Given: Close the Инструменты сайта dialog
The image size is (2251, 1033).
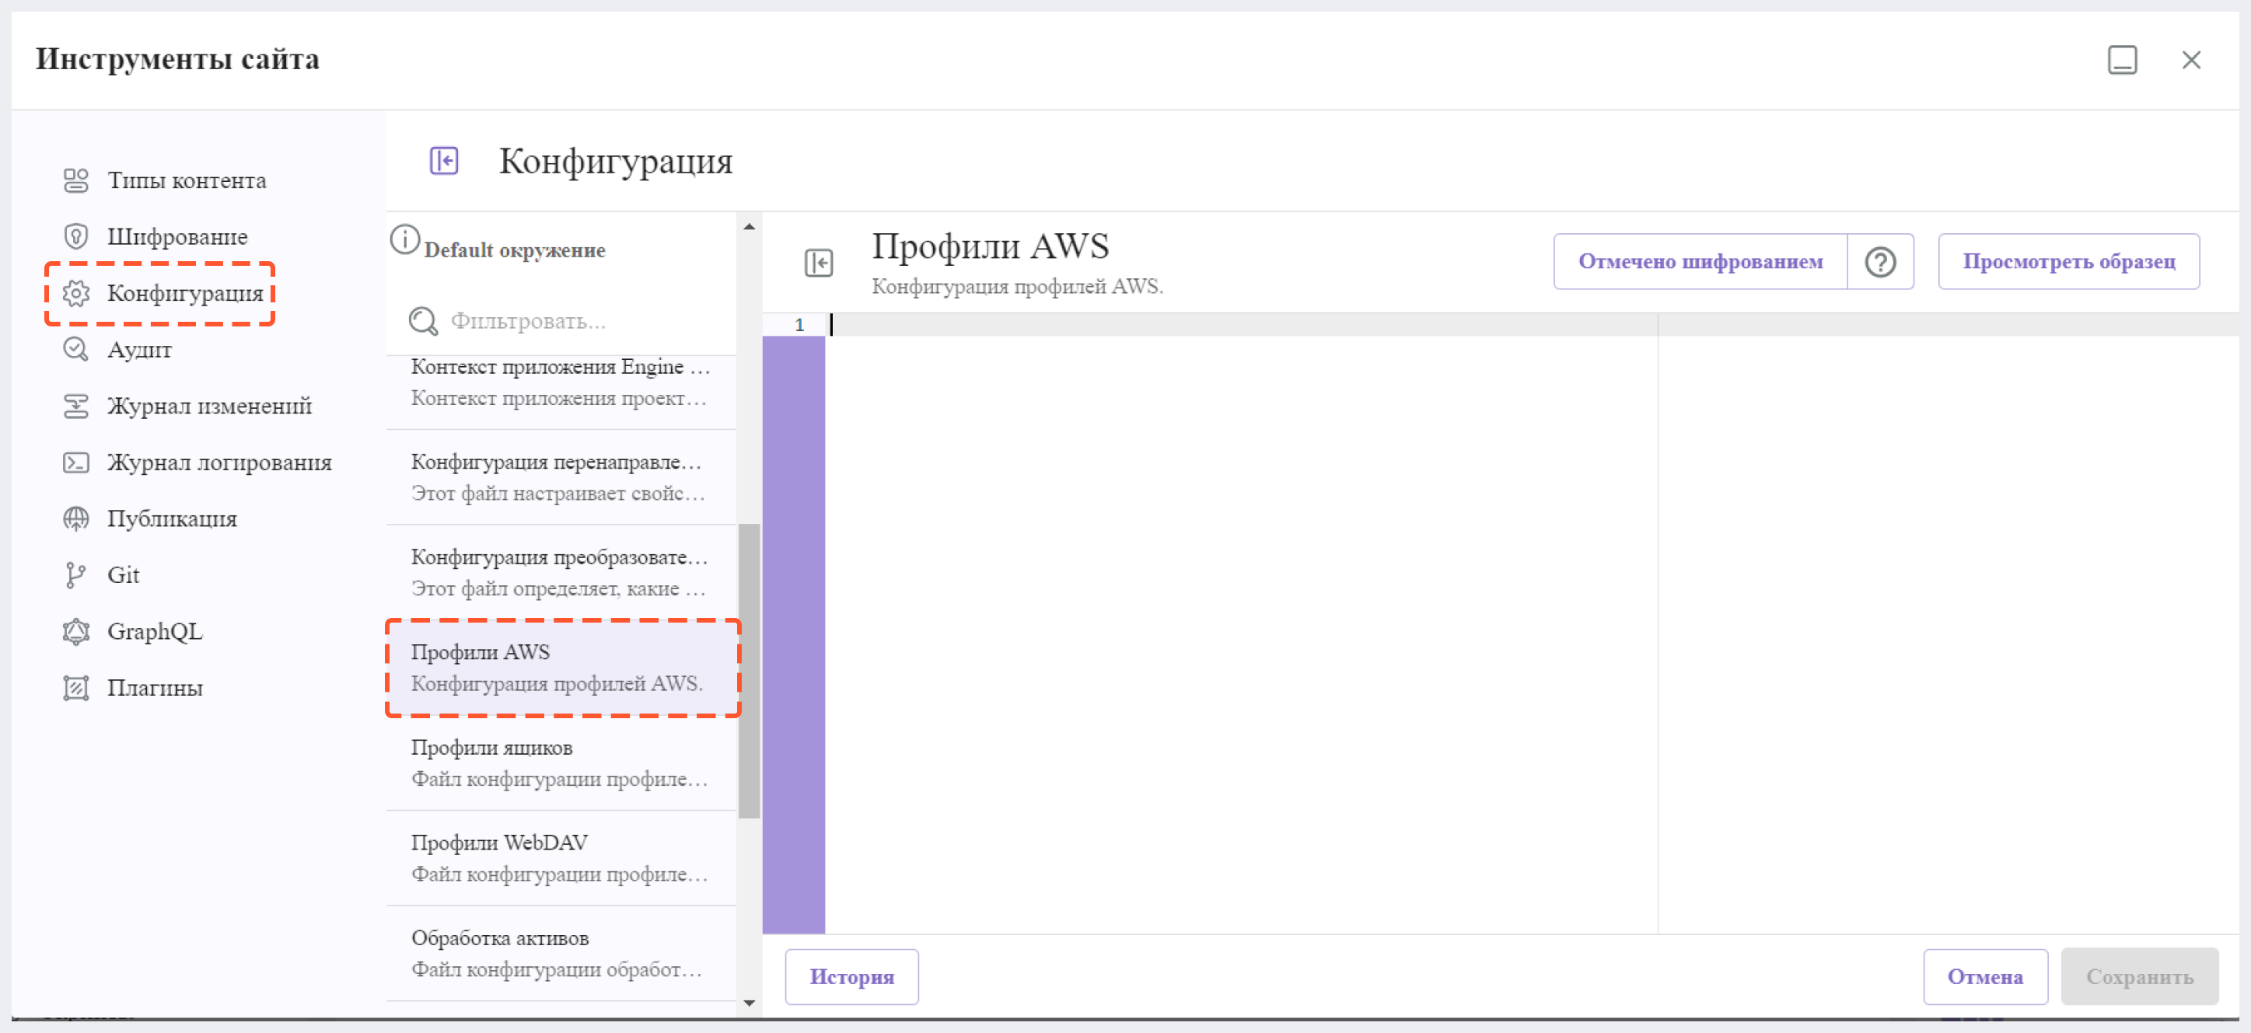Looking at the screenshot, I should coord(2192,61).
